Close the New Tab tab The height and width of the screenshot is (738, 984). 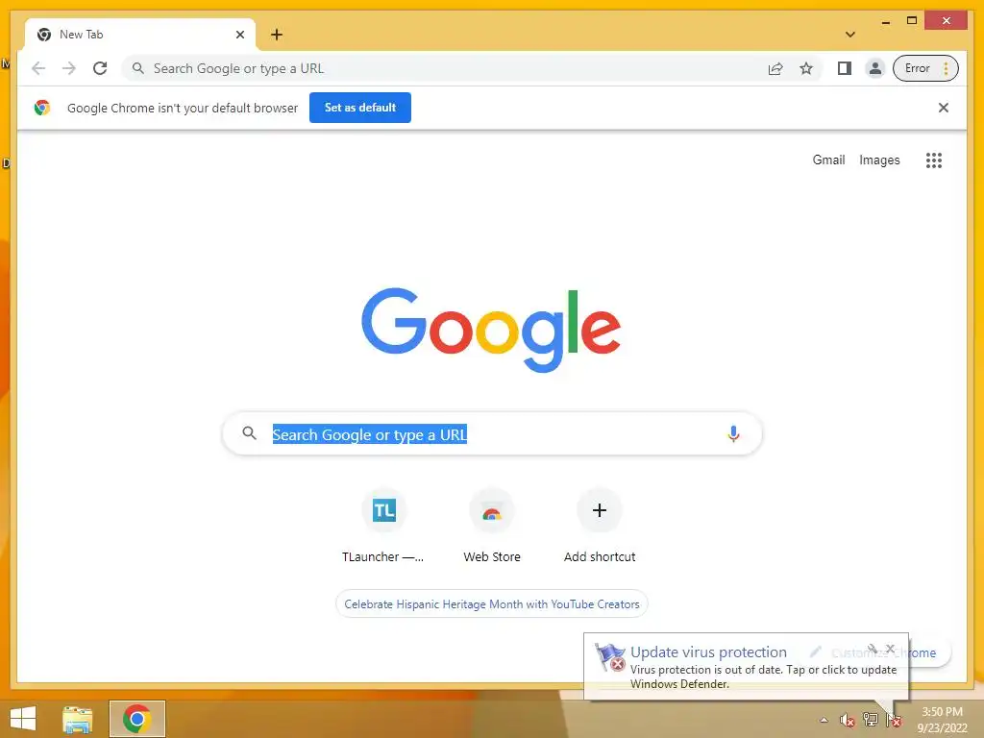pos(239,35)
